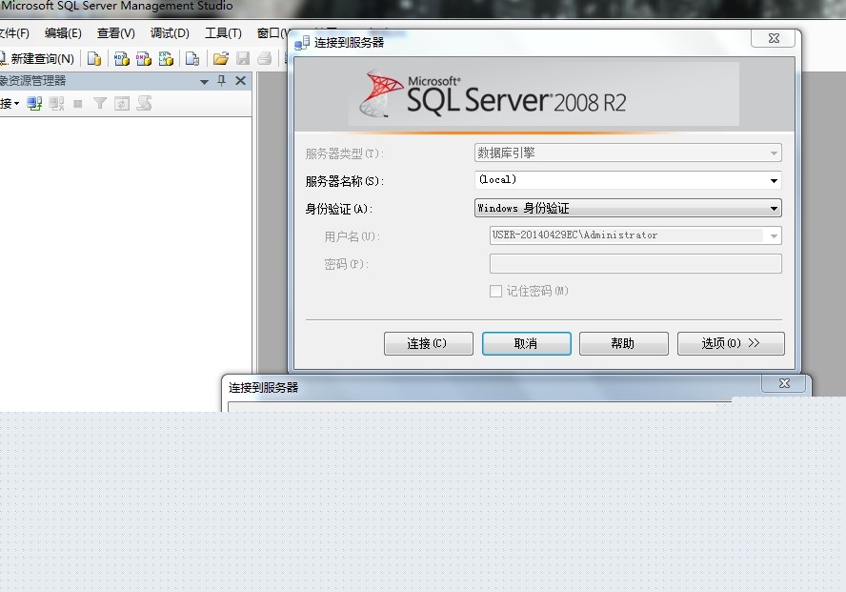
Task: Click the Filter funnel icon in Object Explorer
Action: pos(99,104)
